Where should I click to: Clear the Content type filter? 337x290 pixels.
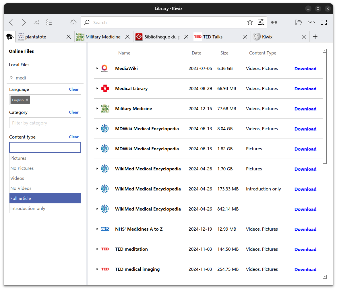[x=74, y=137]
